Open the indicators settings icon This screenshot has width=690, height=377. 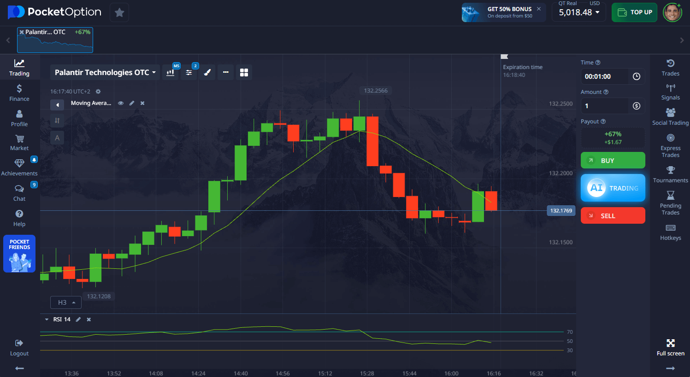tap(189, 73)
